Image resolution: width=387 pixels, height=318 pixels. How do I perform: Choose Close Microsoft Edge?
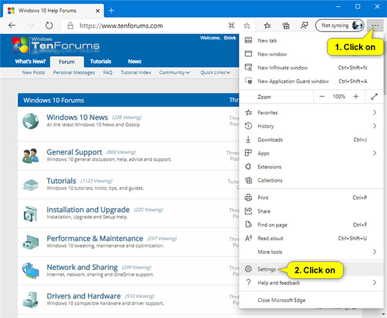(x=311, y=300)
